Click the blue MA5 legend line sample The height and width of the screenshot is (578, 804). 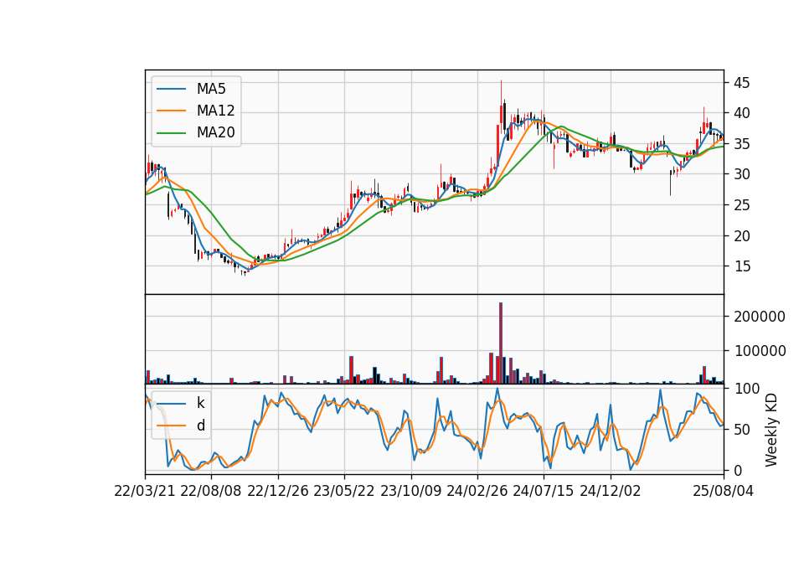[171, 89]
